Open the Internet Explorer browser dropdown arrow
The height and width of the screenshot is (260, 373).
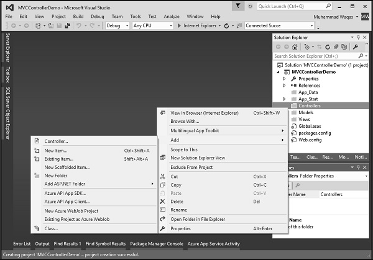pos(219,25)
